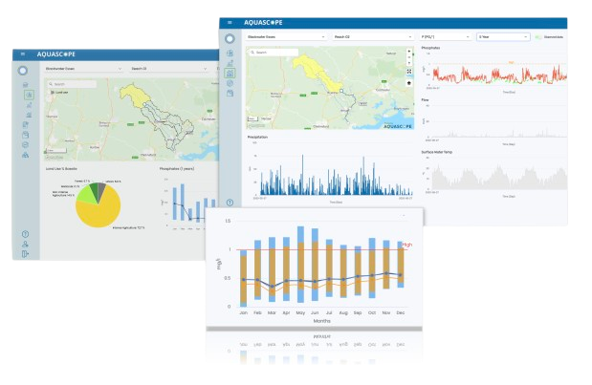The height and width of the screenshot is (385, 592).
Task: Expand catchment dropdown in precipitation window
Action: 286,37
